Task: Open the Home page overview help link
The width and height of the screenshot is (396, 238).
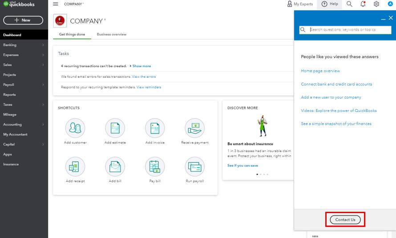Action: click(x=320, y=71)
